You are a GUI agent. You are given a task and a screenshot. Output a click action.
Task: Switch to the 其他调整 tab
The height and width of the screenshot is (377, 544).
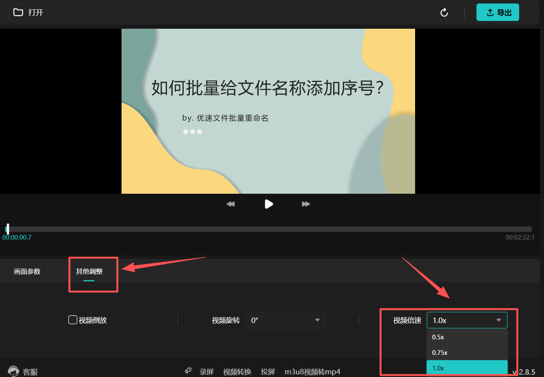coord(89,271)
